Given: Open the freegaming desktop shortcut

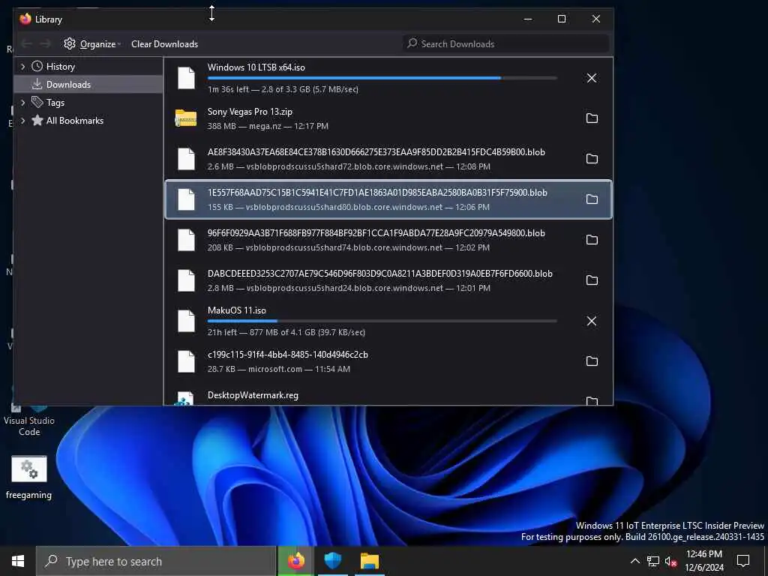Looking at the screenshot, I should (29, 478).
